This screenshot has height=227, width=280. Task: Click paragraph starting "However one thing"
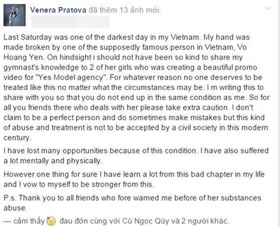click(134, 179)
